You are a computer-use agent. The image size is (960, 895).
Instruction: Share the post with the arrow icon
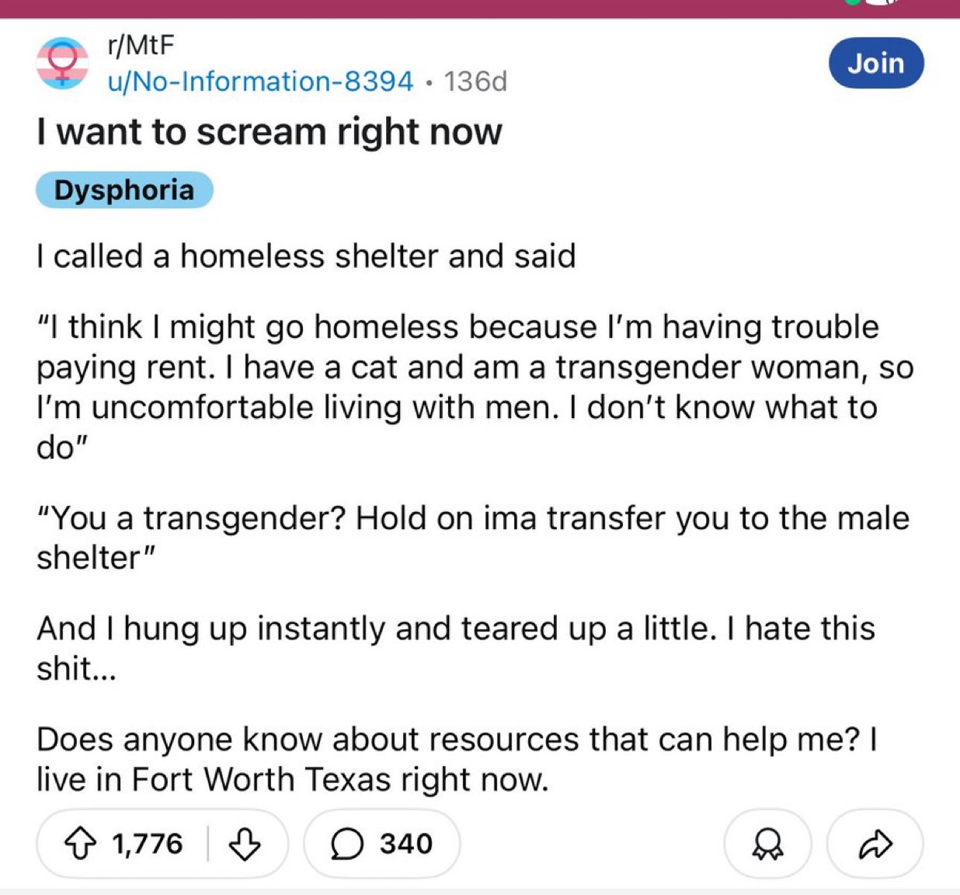[875, 844]
